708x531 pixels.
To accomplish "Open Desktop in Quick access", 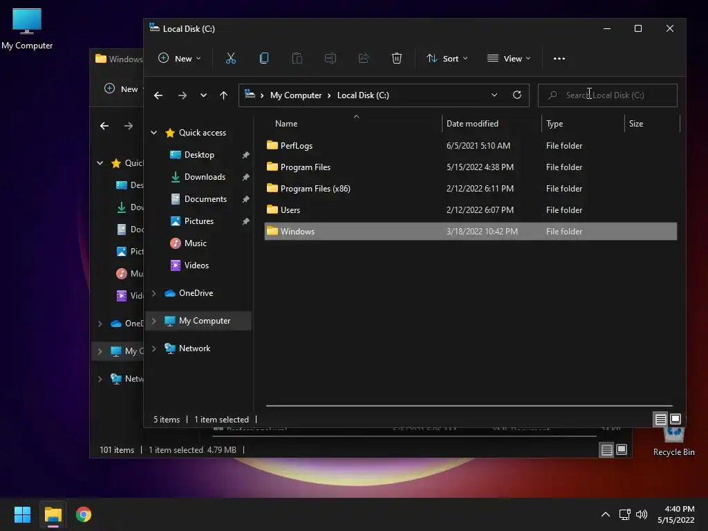I will coord(199,155).
